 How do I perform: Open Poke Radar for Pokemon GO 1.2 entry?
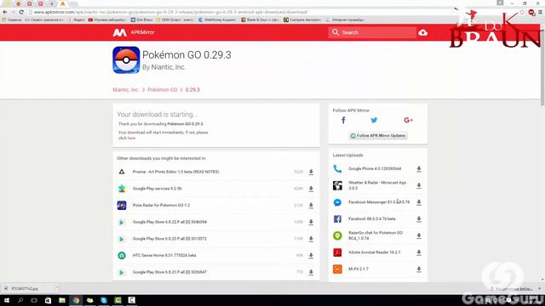161,205
